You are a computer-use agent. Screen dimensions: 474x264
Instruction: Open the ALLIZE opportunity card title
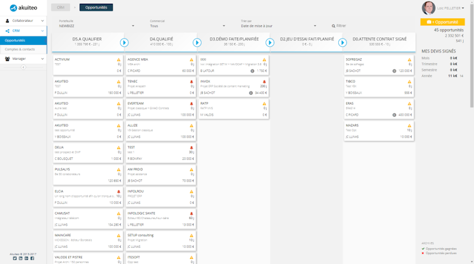133,125
